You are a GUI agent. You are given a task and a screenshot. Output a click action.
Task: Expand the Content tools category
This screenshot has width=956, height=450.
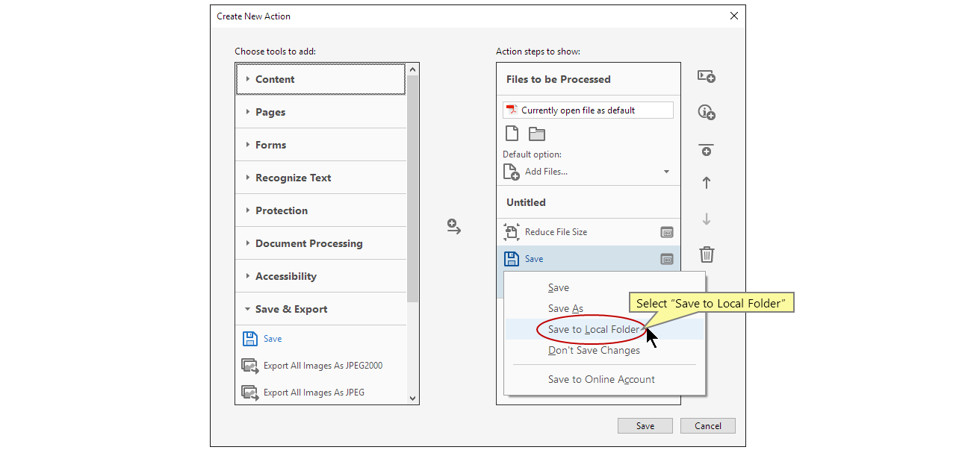point(274,78)
